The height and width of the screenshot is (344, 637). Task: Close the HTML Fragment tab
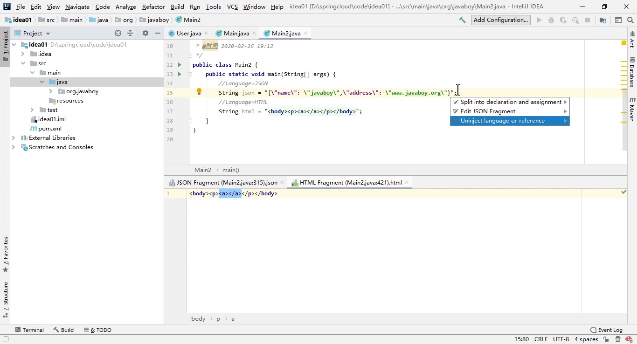coord(407,183)
